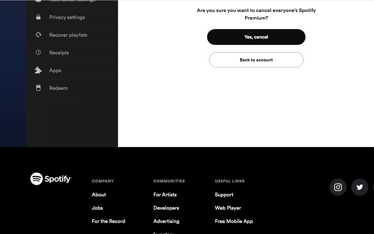Visit the Jobs page link
The image size is (374, 234).
[x=97, y=208]
